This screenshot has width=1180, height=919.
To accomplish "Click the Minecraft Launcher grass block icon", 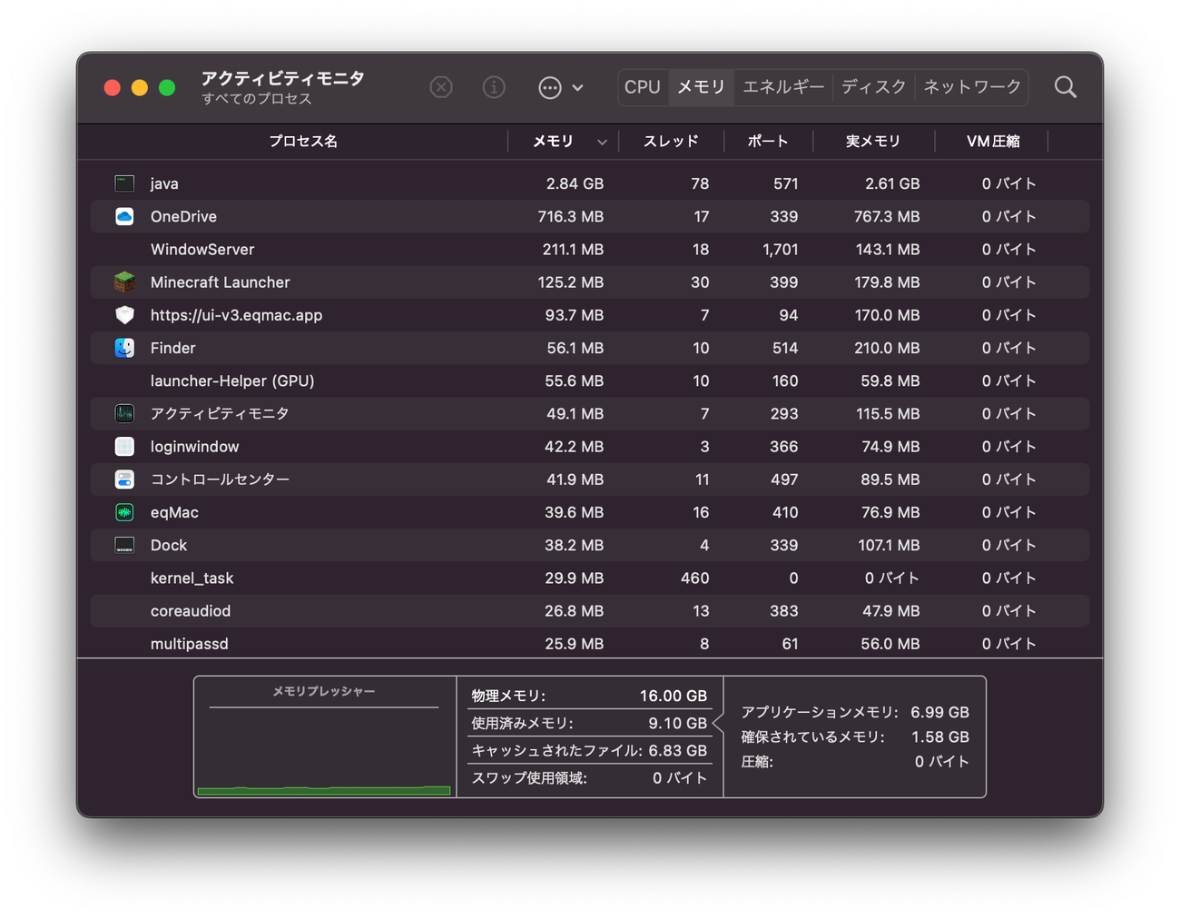I will (x=124, y=282).
